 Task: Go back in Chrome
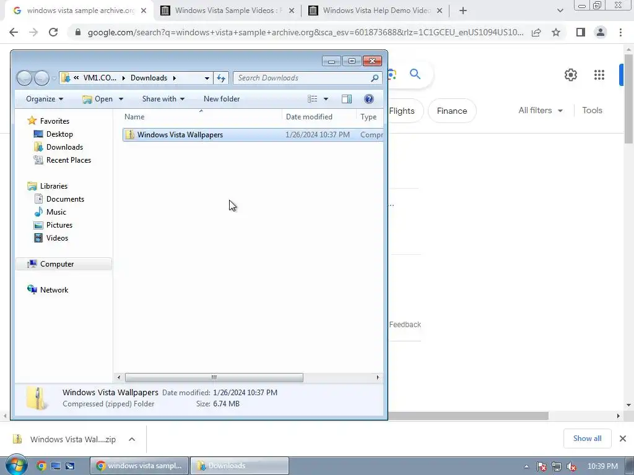14,32
